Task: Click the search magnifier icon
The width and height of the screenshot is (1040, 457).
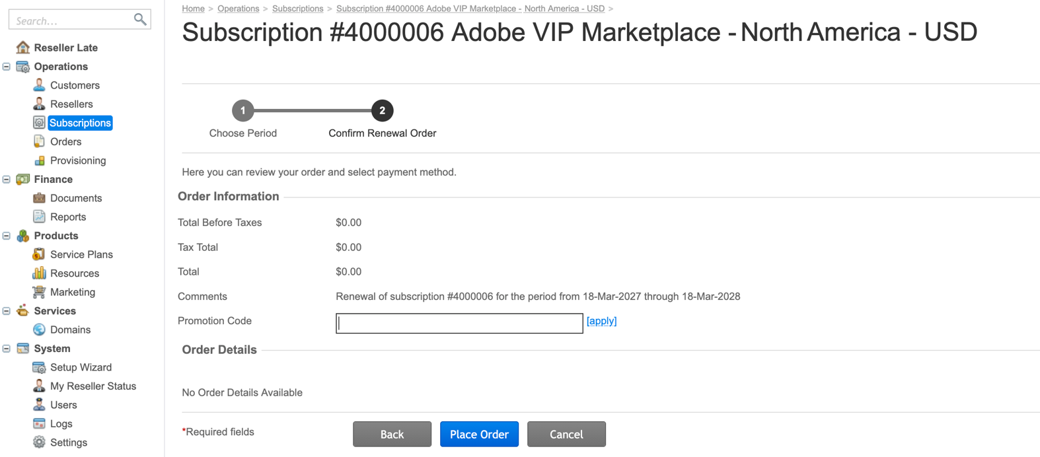Action: pos(139,19)
